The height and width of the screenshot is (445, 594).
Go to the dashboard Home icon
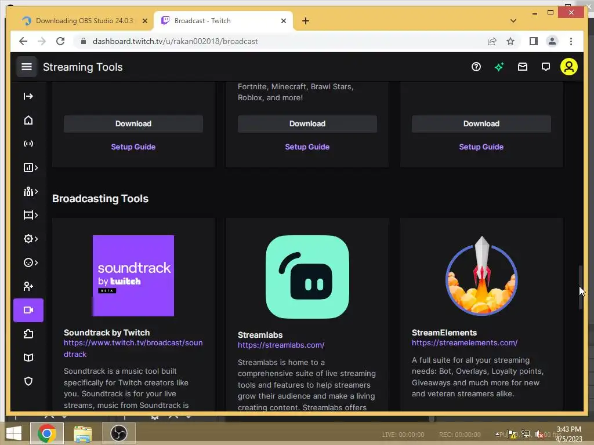[x=28, y=121]
